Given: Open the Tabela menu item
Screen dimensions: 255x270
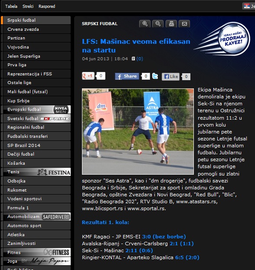Looking at the screenshot, I should (x=11, y=7).
